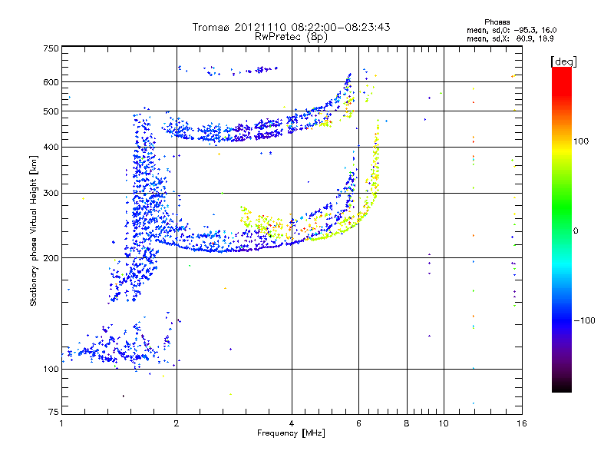Select the 'mean, sd,X: 80.9, 18.9' line
Image resolution: width=614 pixels, height=461 pixels.
510,38
